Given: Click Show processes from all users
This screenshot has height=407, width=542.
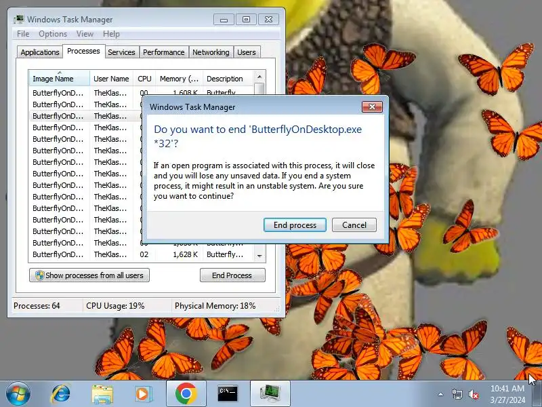Looking at the screenshot, I should pos(89,275).
